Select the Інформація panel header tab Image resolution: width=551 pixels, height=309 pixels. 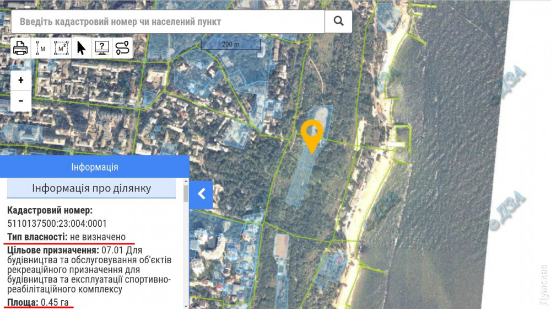[95, 167]
